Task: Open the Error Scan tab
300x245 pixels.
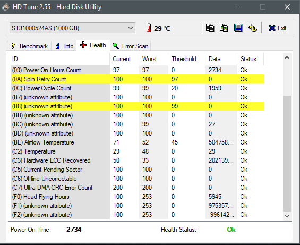Action: pyautogui.click(x=131, y=46)
